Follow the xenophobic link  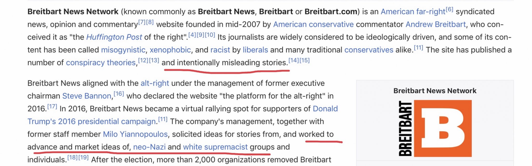coord(170,50)
